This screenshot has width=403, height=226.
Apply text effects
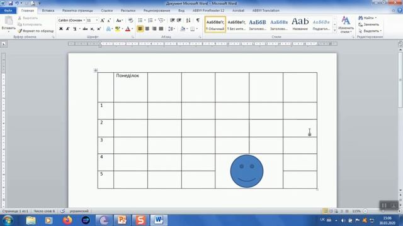click(x=109, y=29)
